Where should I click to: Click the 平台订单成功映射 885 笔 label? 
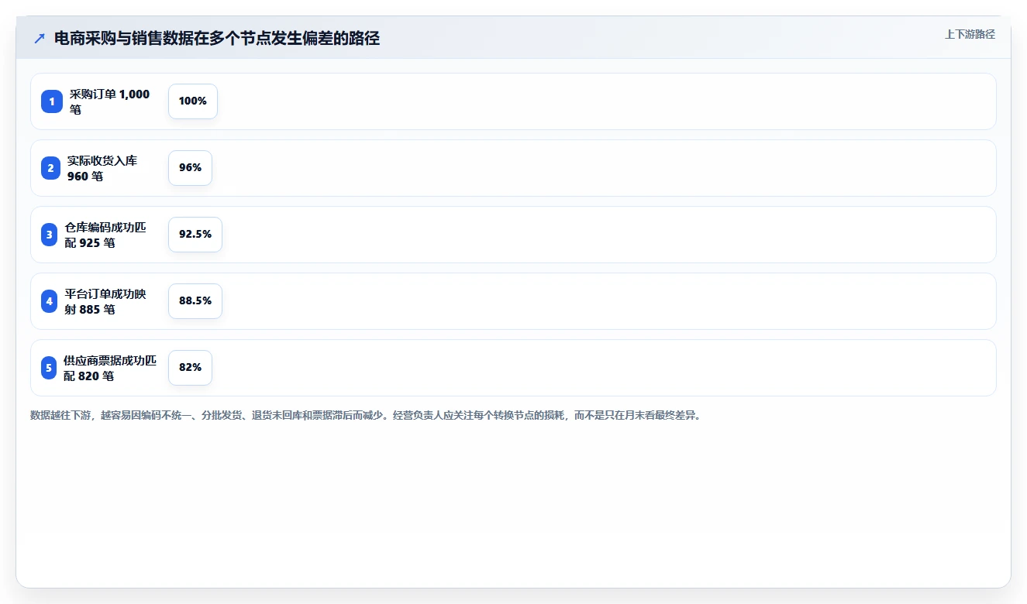point(106,301)
